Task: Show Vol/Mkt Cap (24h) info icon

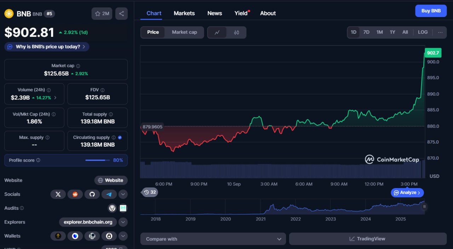Action: 54,114
